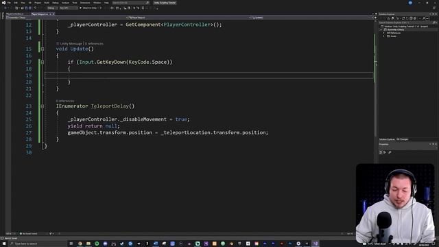The width and height of the screenshot is (439, 247).
Task: Open the Extensions menu
Action: [x=85, y=3]
